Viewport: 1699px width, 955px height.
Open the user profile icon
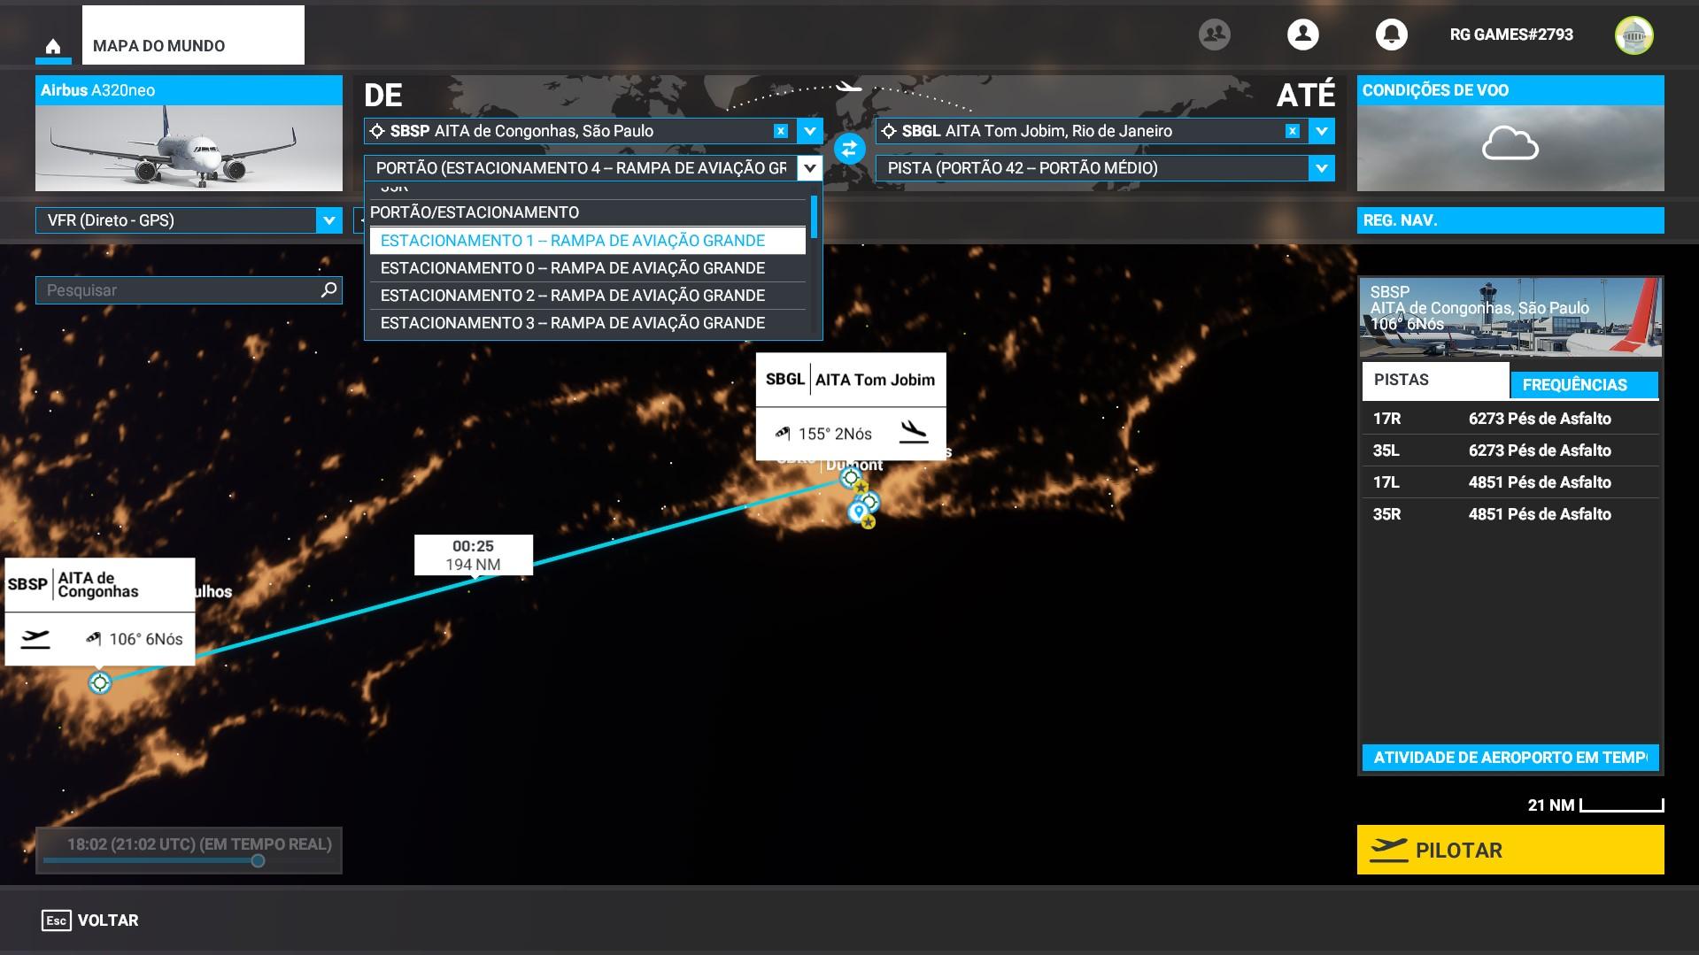1302,35
